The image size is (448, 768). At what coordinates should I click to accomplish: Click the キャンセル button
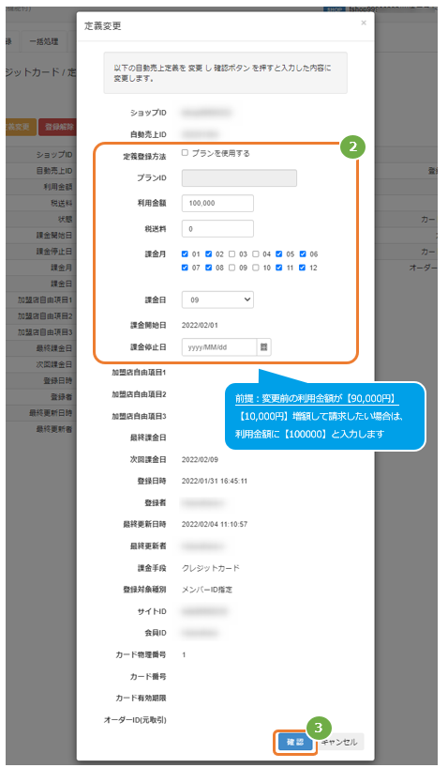pyautogui.click(x=339, y=742)
